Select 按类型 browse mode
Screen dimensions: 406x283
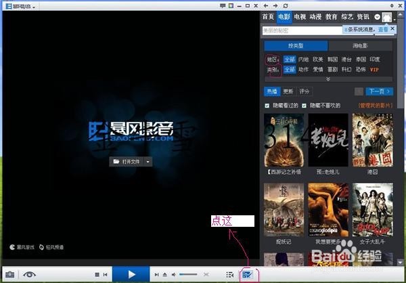coord(296,46)
